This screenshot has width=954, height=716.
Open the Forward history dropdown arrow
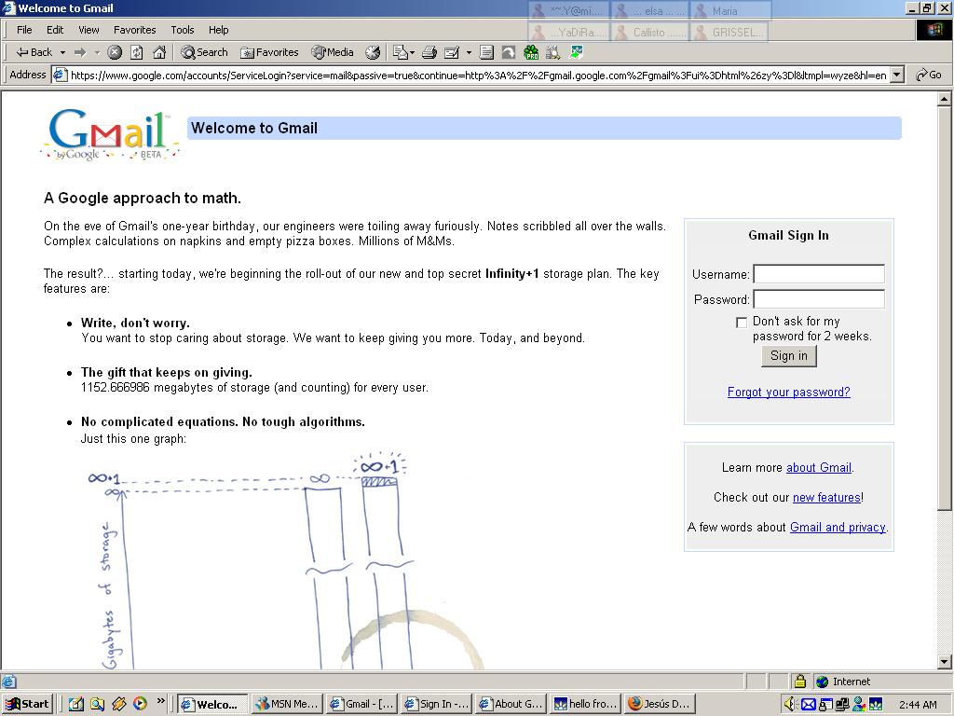pyautogui.click(x=97, y=52)
